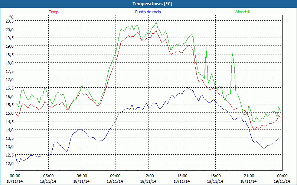The width and height of the screenshot is (297, 185).
Task: Click the 19/11/14 date label
Action: (282, 181)
